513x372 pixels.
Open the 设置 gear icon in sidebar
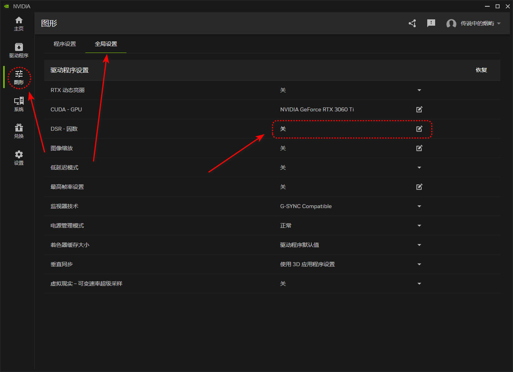(19, 158)
